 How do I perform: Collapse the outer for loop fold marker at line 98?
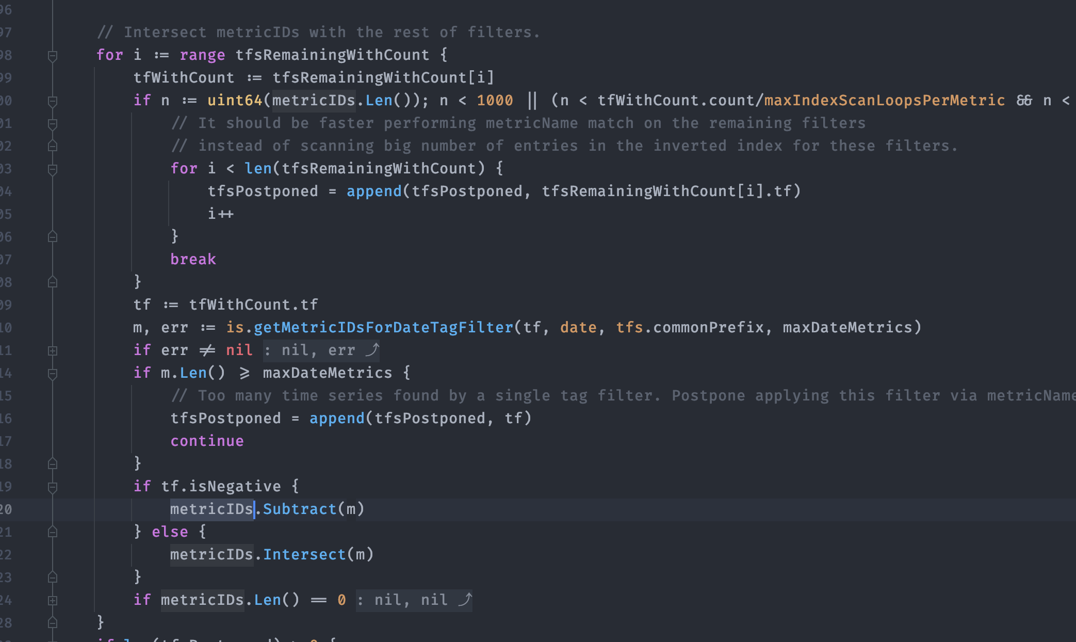(52, 55)
